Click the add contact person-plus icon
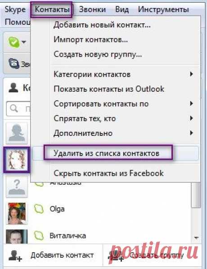The image size is (207, 269). (15, 256)
